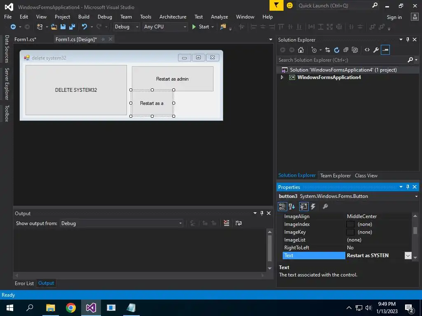Screen dimensions: 422x316
Task: Open File Explorer from the taskbar
Action: coord(50,308)
